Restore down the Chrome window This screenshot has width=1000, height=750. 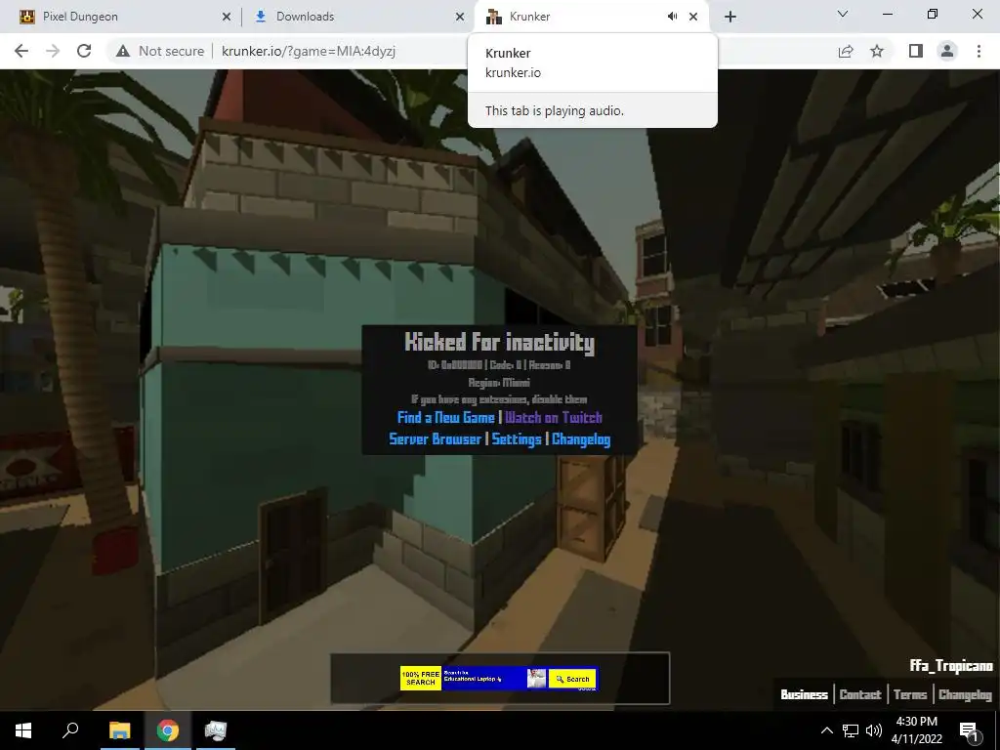click(x=933, y=14)
